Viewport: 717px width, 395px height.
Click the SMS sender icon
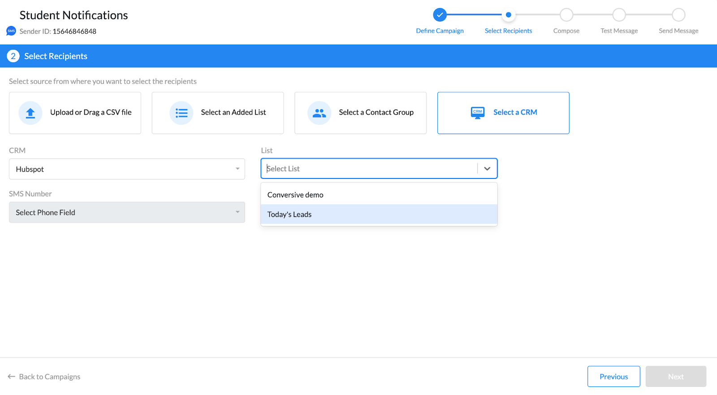[x=11, y=31]
